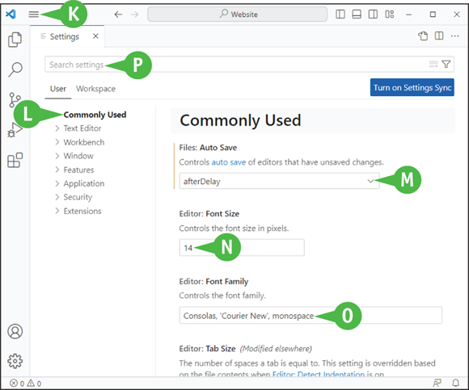This screenshot has width=469, height=390.
Task: Open the Auto Save afterDelay dropdown
Action: click(279, 181)
